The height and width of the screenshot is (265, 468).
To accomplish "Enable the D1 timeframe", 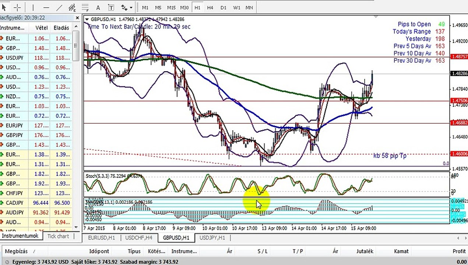I will pyautogui.click(x=223, y=7).
